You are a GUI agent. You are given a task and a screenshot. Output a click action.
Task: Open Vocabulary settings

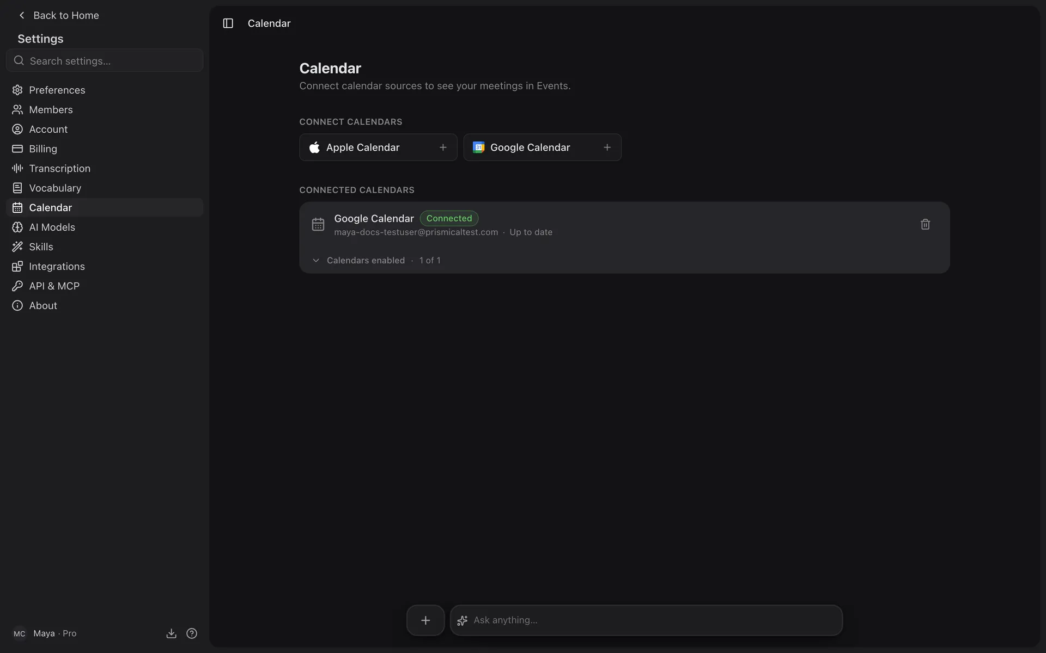105,188
